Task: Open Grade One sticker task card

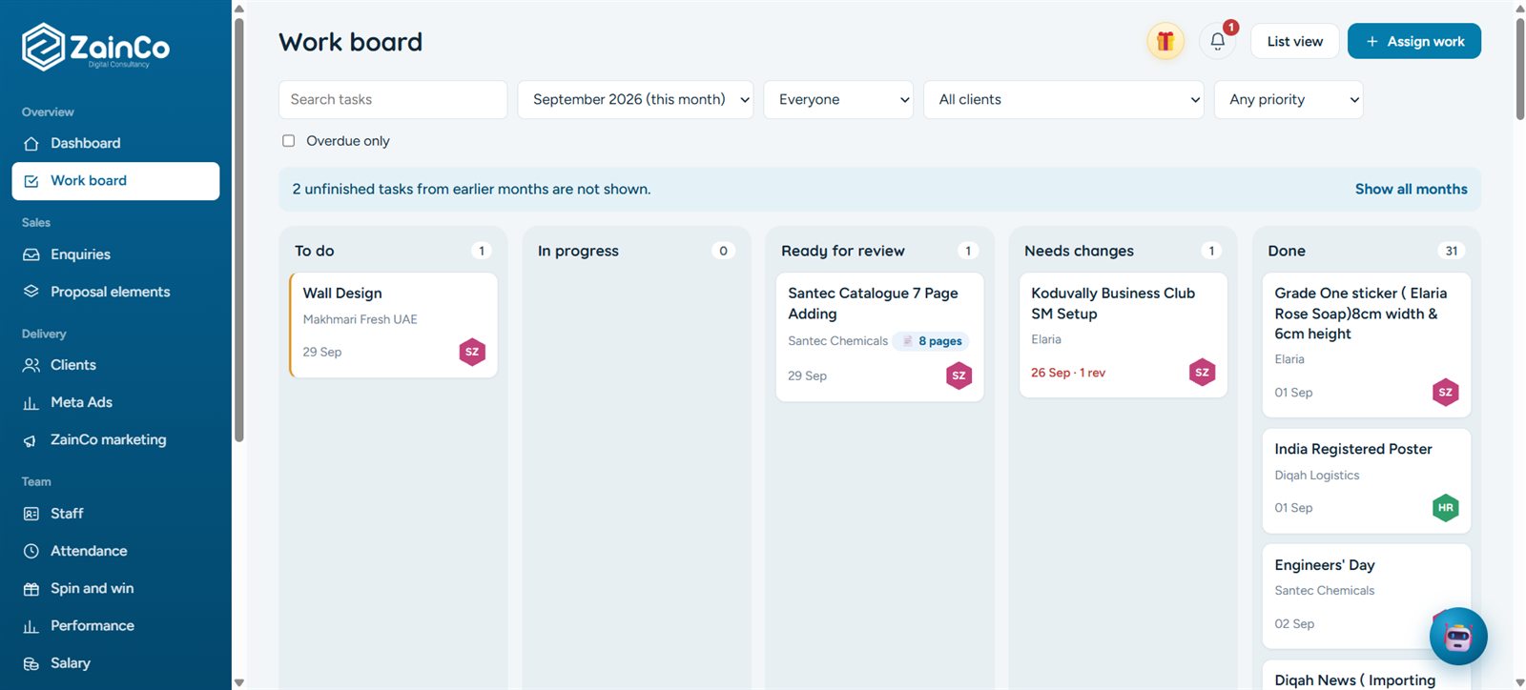Action: [1366, 345]
